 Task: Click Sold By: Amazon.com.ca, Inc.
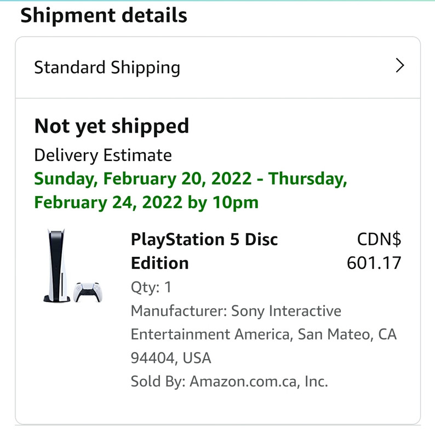point(229,382)
